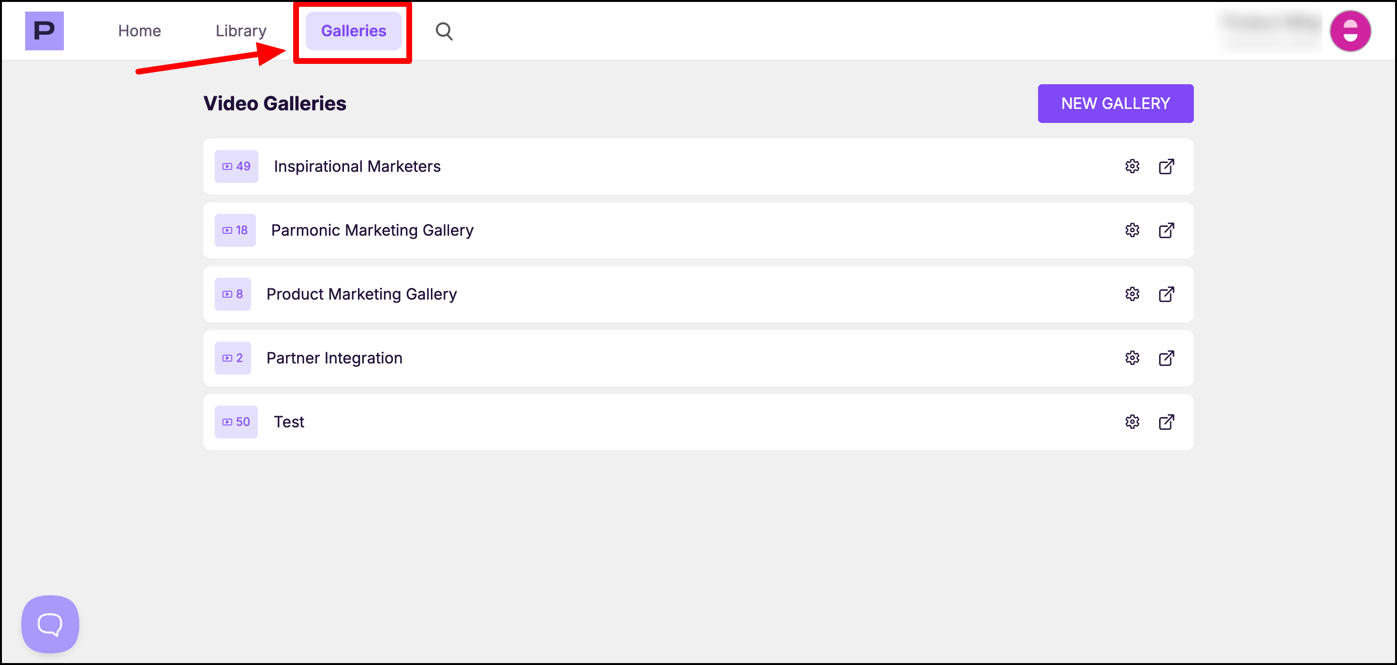Go to the Home tab
Image resolution: width=1397 pixels, height=665 pixels.
(x=139, y=31)
